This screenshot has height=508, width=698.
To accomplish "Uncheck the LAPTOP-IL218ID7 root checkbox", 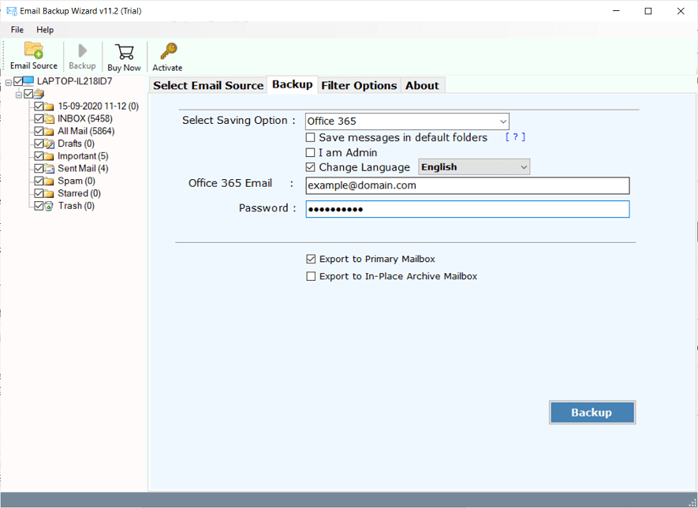I will pos(18,81).
